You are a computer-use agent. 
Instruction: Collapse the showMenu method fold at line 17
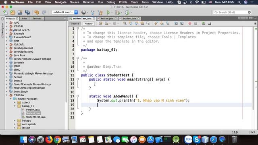78,96
